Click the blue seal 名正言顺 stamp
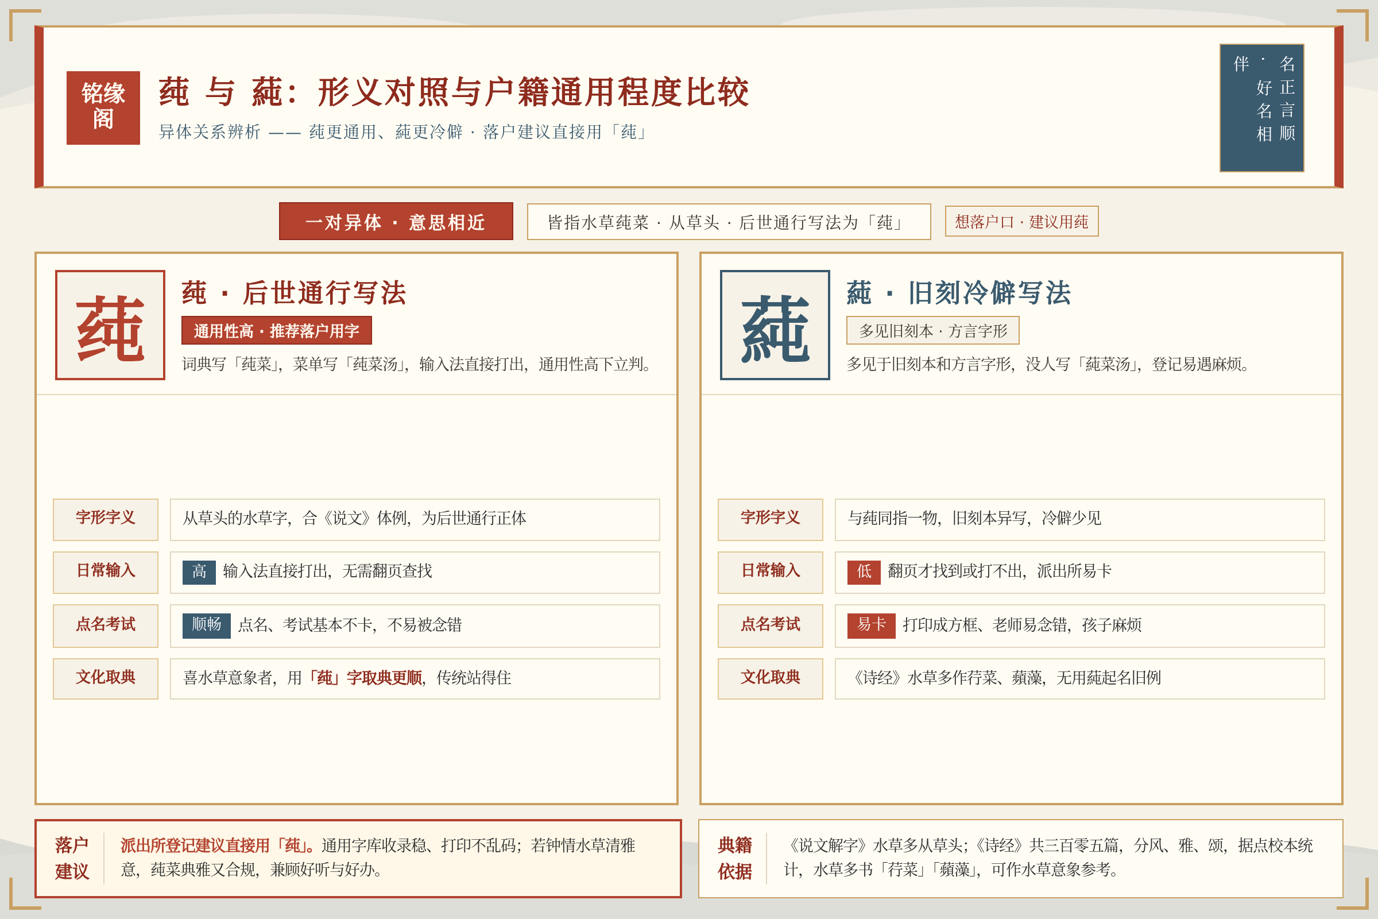The height and width of the screenshot is (919, 1378). [x=1261, y=108]
